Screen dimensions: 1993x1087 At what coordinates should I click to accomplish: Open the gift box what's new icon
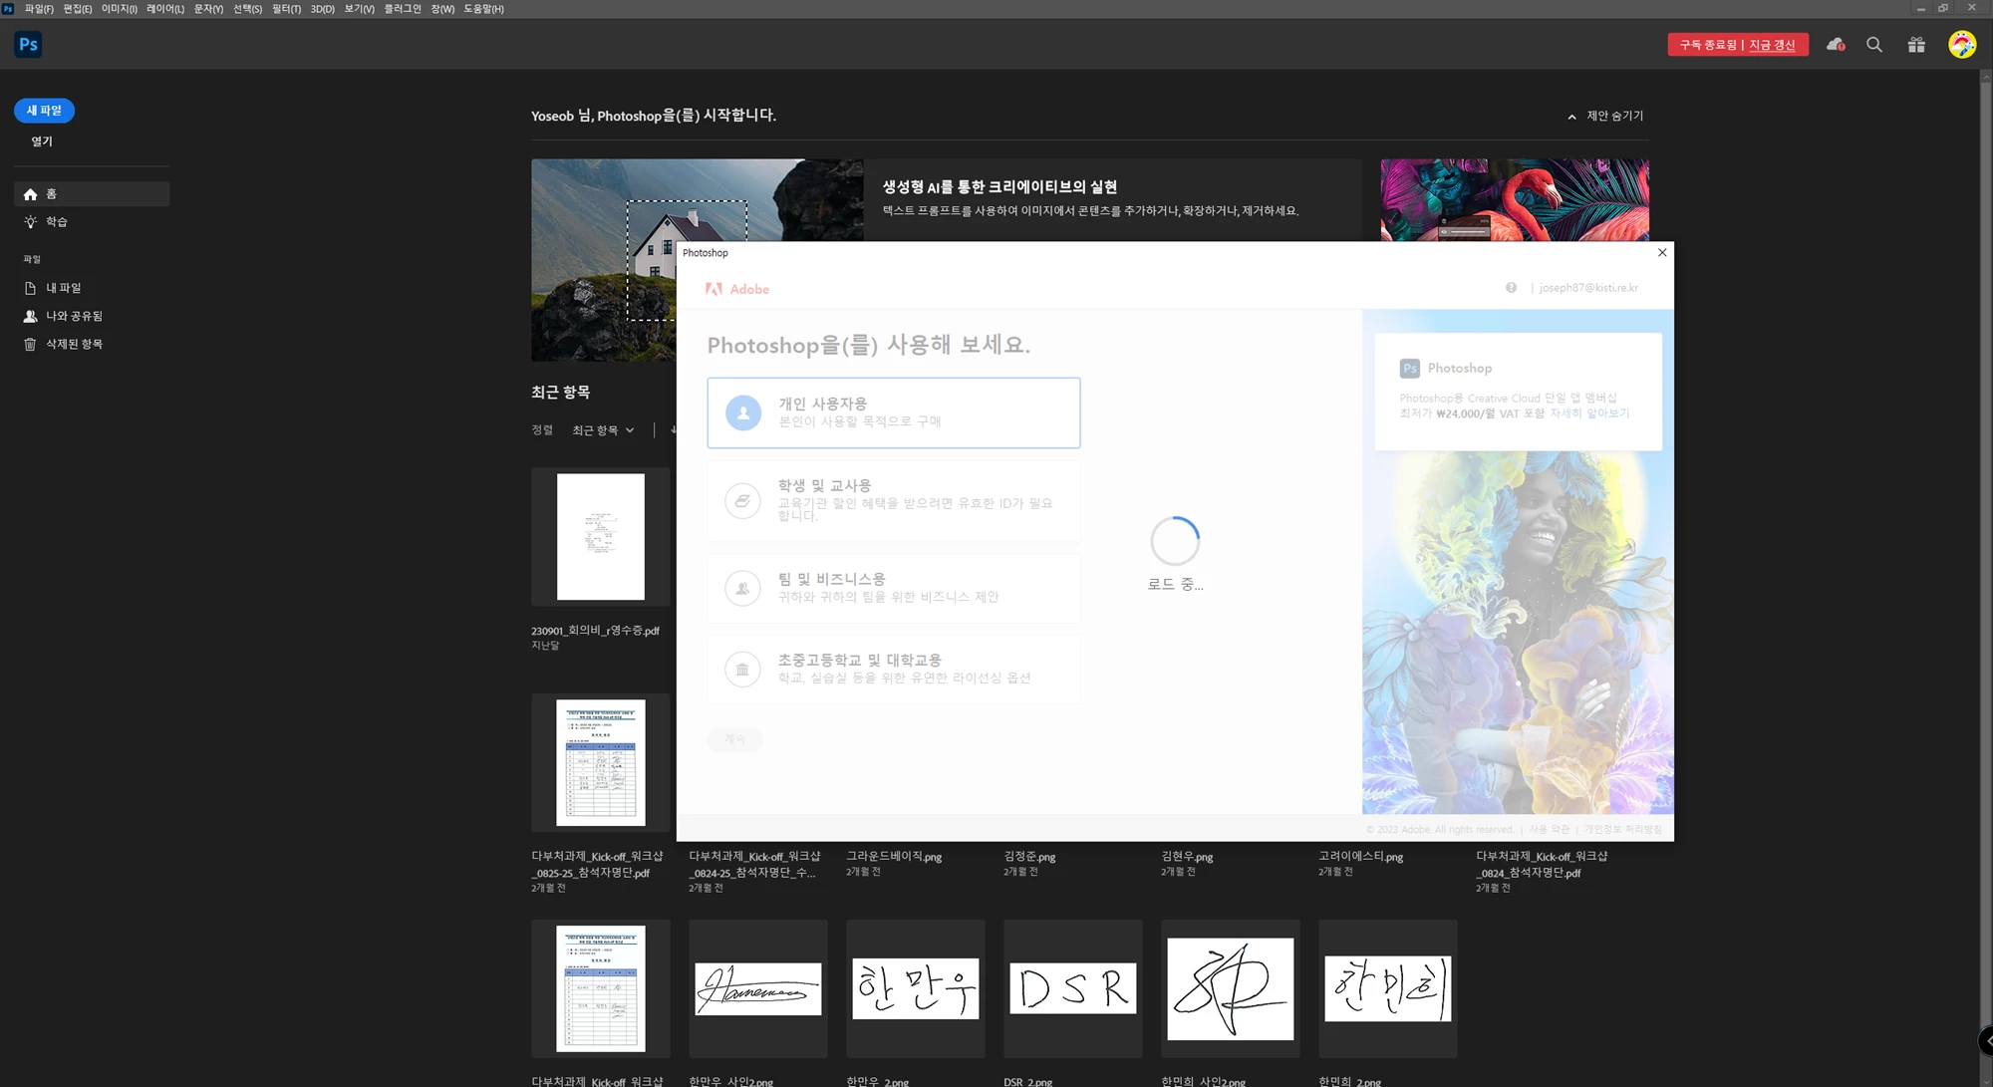[1916, 45]
